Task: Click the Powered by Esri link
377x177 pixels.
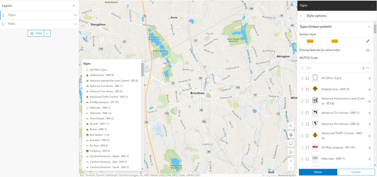Action: [x=287, y=175]
